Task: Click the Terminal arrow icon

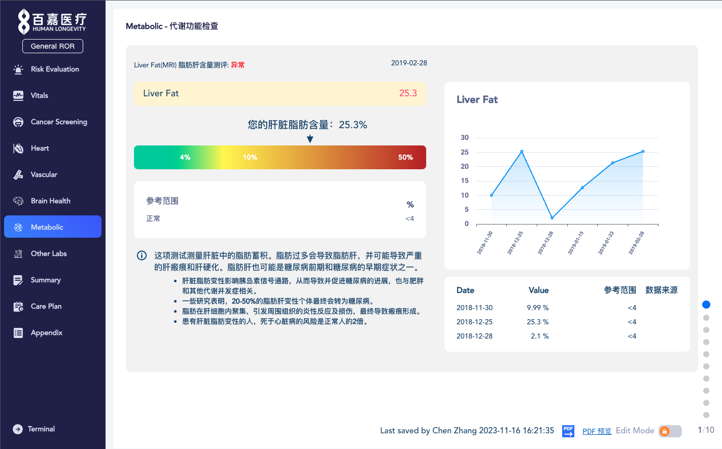Action: point(18,429)
